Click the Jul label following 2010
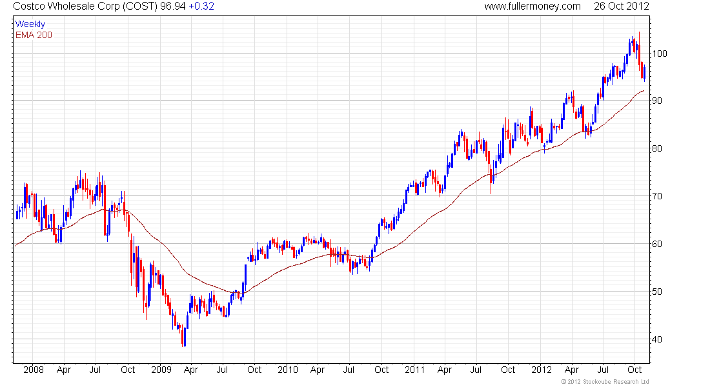 [349, 370]
